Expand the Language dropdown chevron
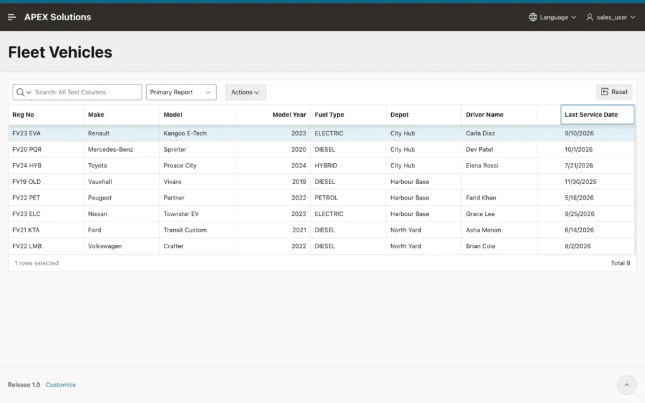645x403 pixels. (573, 17)
